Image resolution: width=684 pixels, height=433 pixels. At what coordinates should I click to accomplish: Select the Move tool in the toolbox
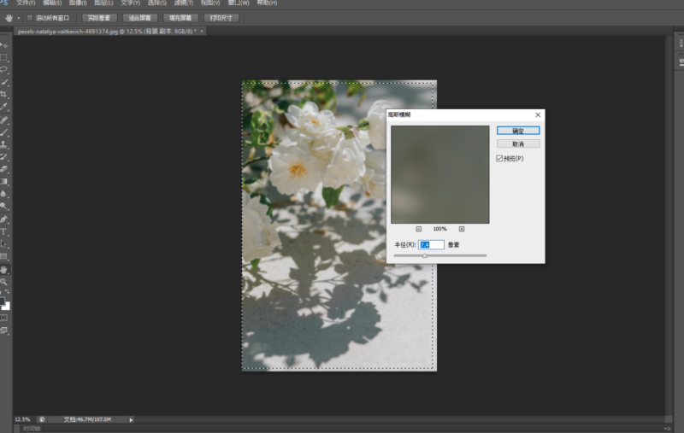[x=4, y=44]
